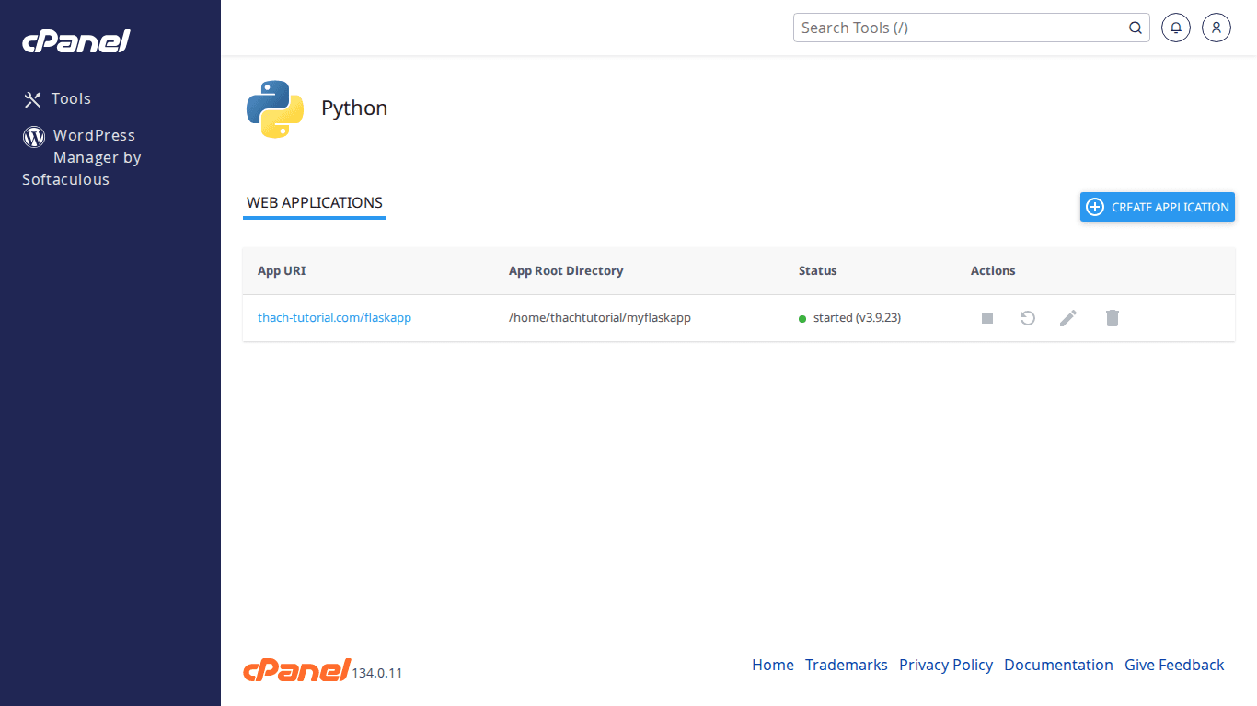Click the green started status indicator

(x=802, y=317)
